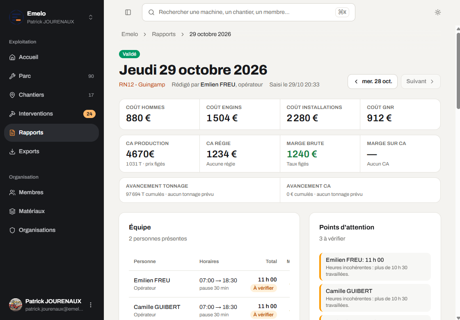
Task: Open Emilien FREU: 11 h 00 alert
Action: pyautogui.click(x=375, y=267)
